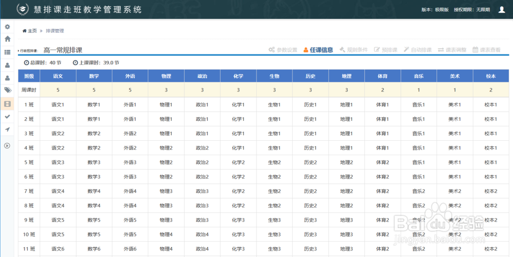Expand sidebar with the circled arrow icon

[7, 145]
